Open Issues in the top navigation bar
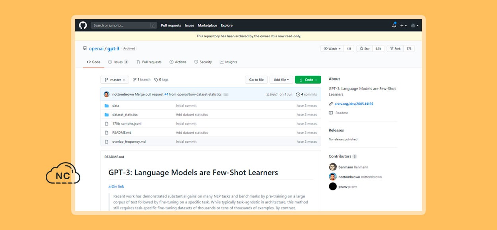The image size is (497, 230). 189,25
